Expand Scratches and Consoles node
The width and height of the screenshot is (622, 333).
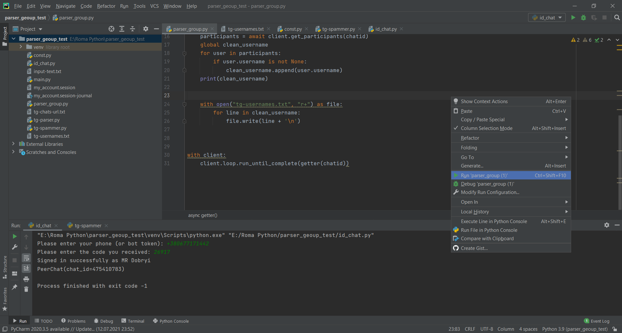tap(14, 152)
